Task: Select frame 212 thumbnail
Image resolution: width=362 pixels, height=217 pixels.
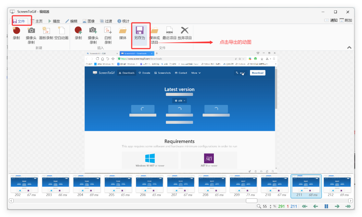Action: 337,186
